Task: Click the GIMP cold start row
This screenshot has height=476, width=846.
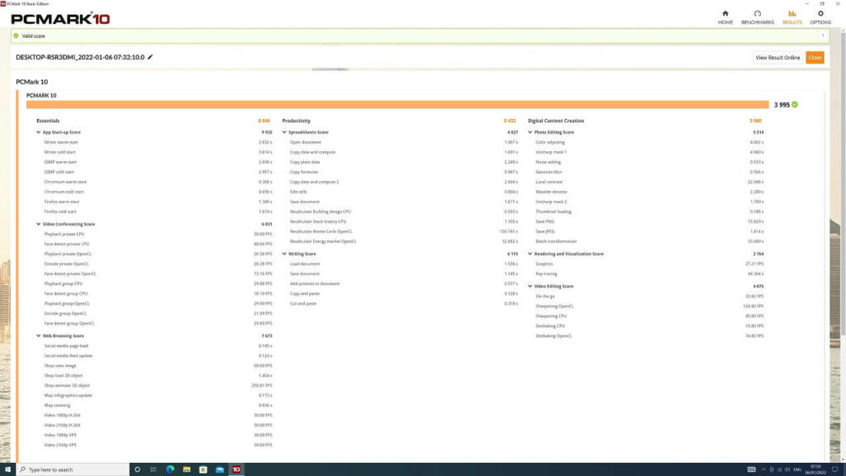Action: click(158, 172)
